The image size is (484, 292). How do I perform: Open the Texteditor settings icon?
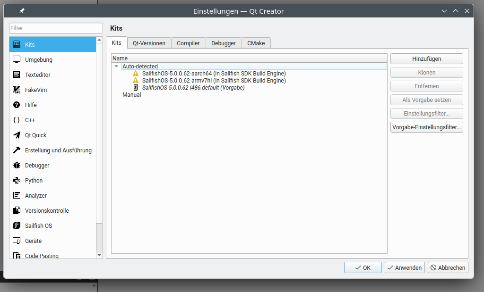[x=17, y=75]
